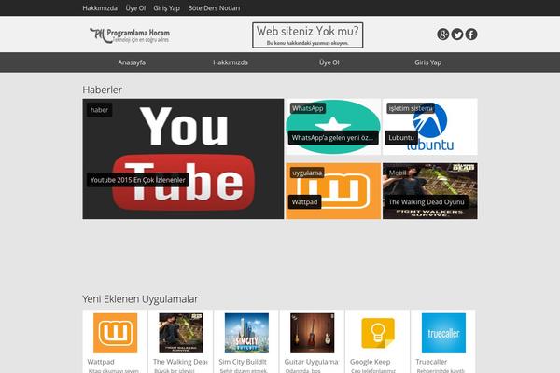Click 'Google Keep' app title text
Image resolution: width=560 pixels, height=373 pixels.
(370, 362)
